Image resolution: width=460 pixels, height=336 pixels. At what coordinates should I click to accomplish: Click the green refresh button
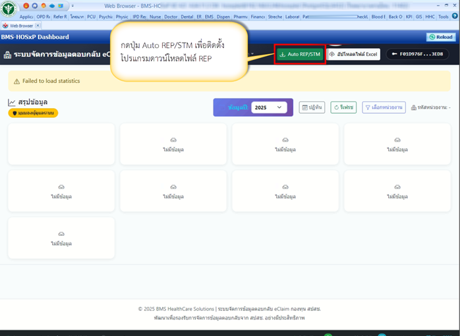coord(343,107)
